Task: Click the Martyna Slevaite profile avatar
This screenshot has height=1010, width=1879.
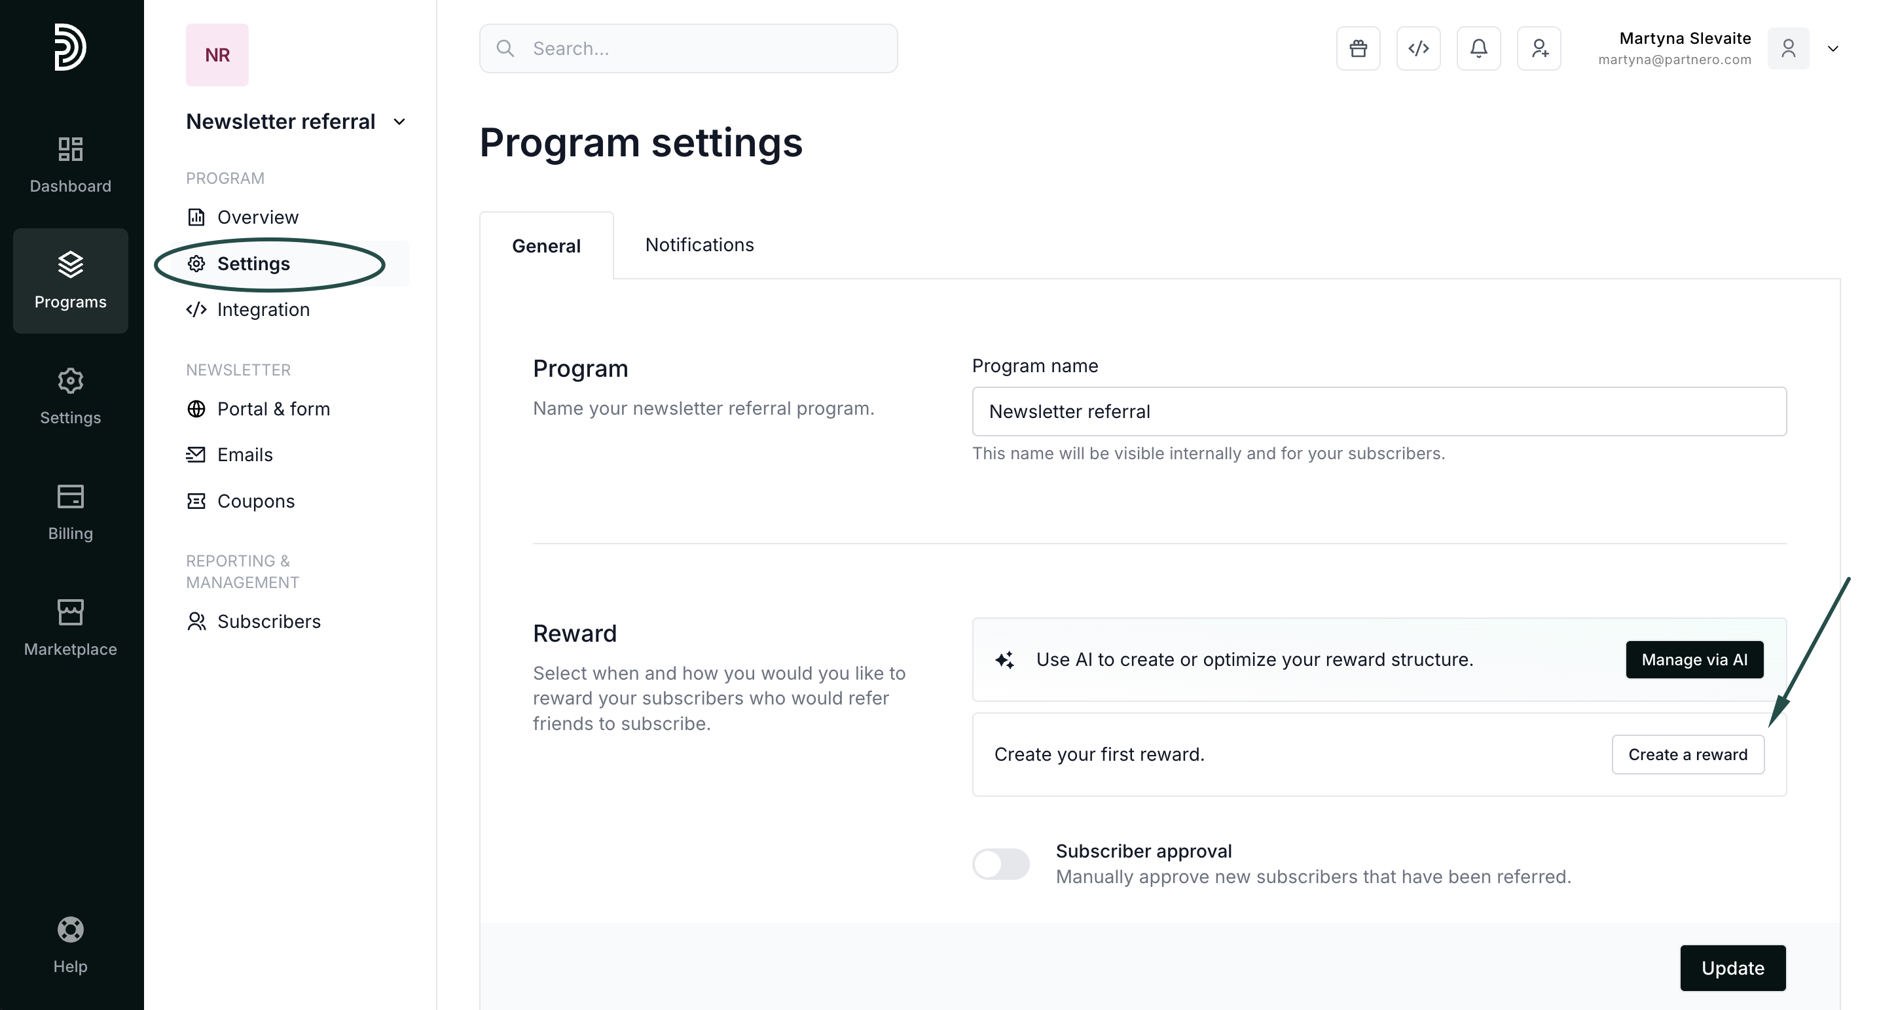Action: tap(1787, 48)
